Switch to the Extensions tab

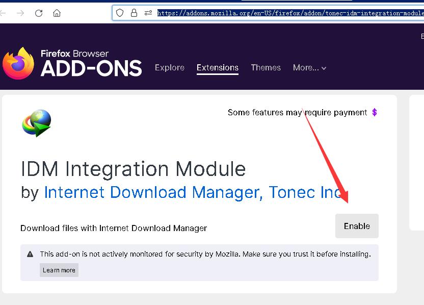218,68
